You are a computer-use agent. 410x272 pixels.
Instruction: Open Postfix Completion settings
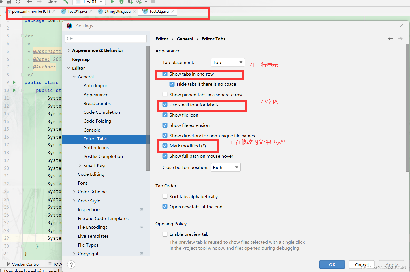point(103,156)
